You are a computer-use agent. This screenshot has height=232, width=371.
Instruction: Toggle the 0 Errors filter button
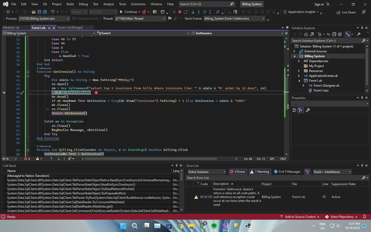click(238, 172)
